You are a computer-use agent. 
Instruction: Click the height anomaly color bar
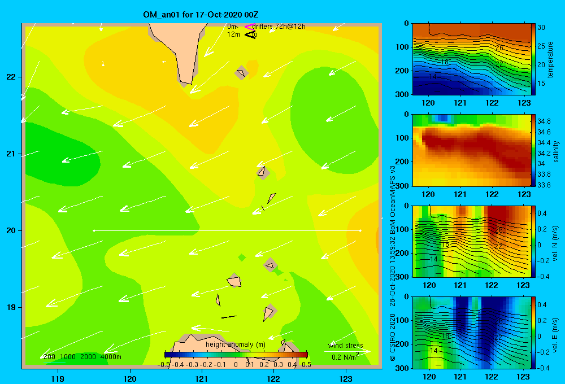point(236,355)
